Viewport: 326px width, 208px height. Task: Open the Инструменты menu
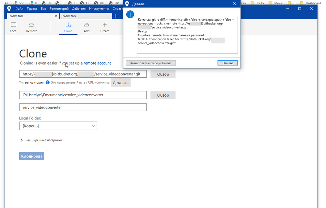click(x=99, y=8)
